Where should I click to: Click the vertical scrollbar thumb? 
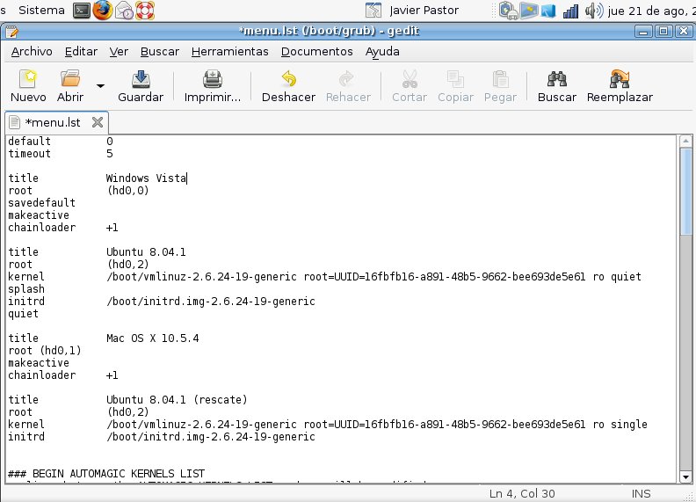pyautogui.click(x=685, y=191)
